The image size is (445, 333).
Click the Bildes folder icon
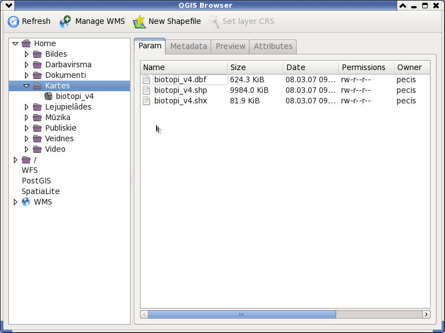click(37, 54)
